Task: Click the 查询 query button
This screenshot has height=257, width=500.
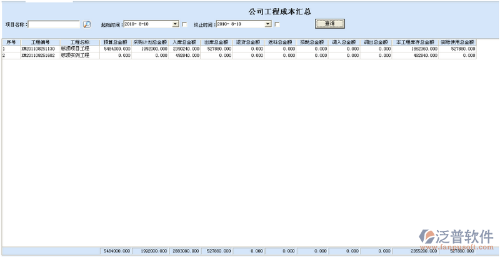Action: pos(329,24)
